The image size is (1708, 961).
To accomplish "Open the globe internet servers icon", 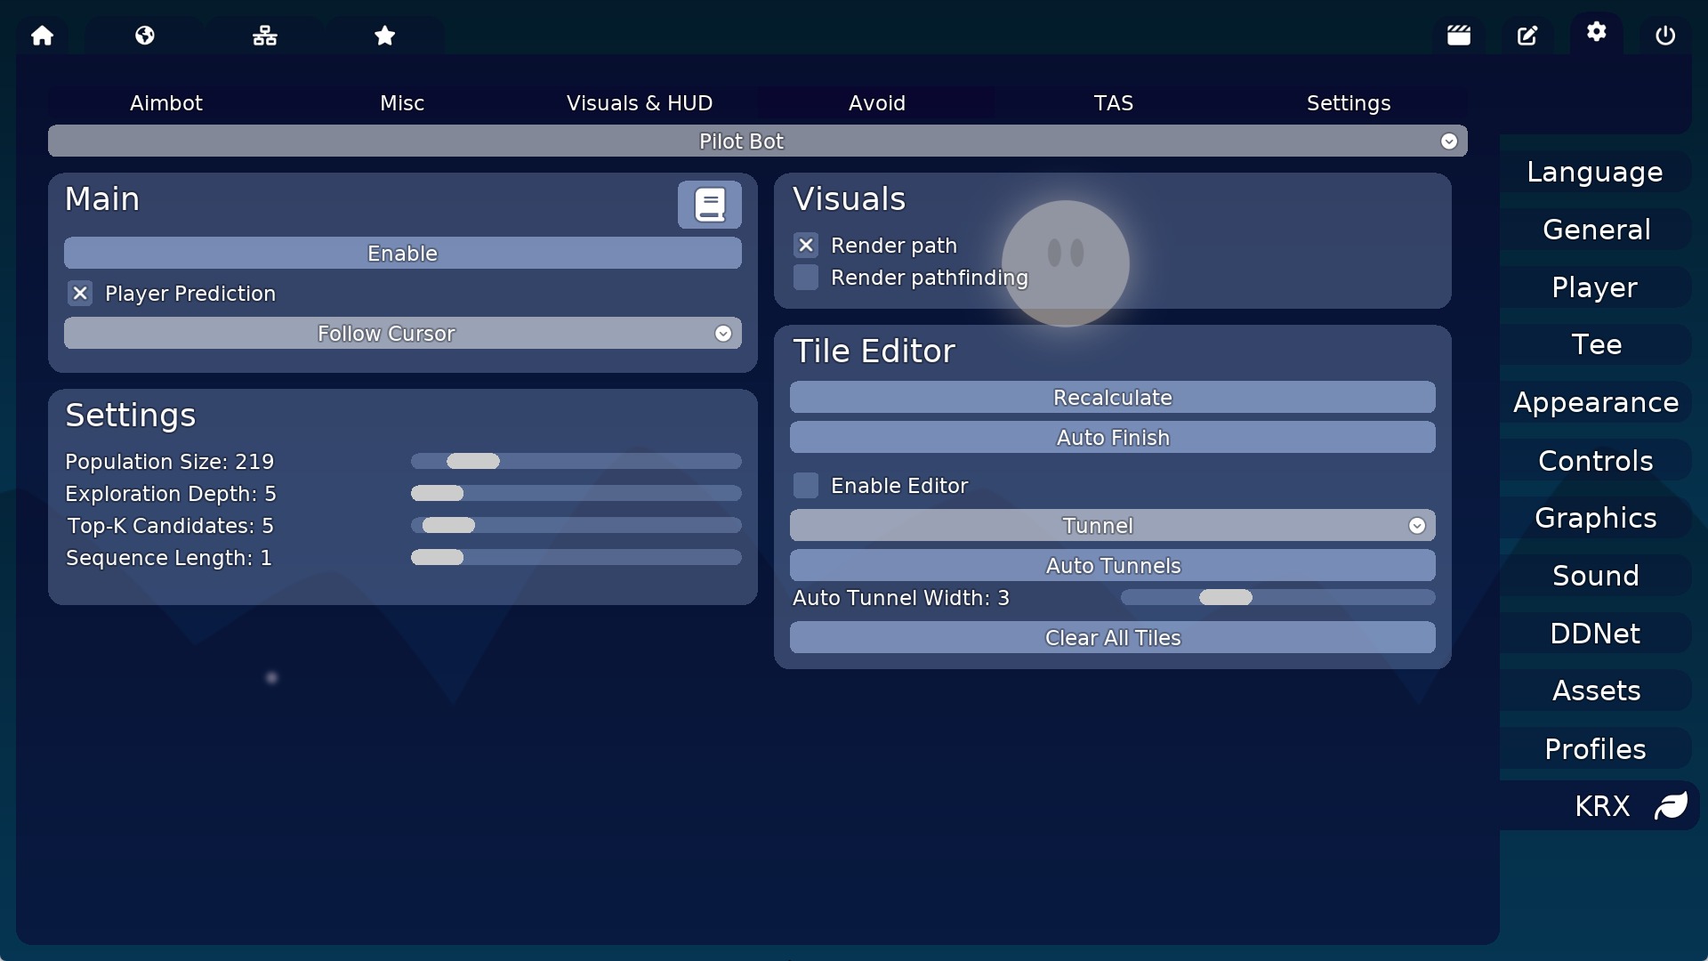I will (145, 36).
